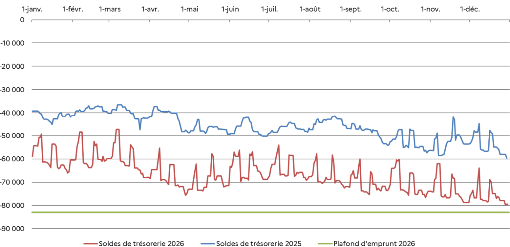
Task: Click the '1-mai' date label
Action: click(x=190, y=9)
